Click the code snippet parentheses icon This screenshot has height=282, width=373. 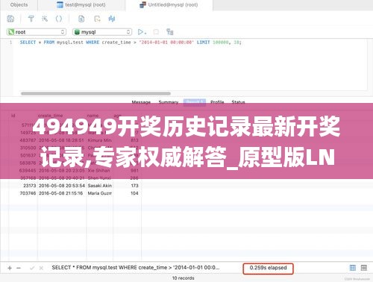(x=59, y=19)
